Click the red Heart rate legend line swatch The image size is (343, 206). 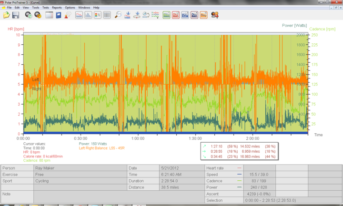239,168
